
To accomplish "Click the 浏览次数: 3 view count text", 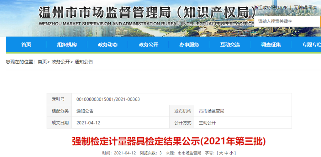I will (150, 153).
